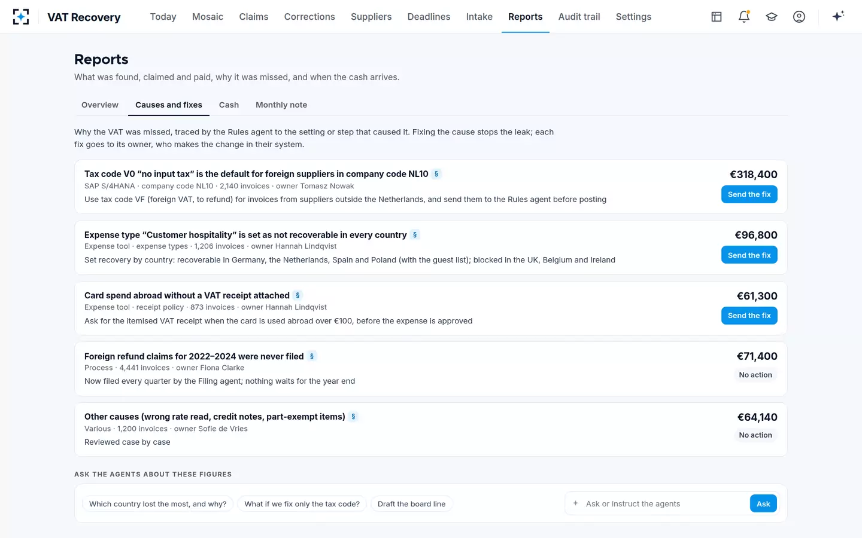Screen dimensions: 862x538
Task: Open the Deadlines tab
Action: tap(429, 17)
